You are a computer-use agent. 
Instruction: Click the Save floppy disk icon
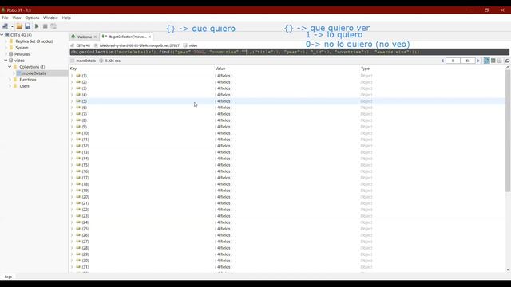[28, 26]
